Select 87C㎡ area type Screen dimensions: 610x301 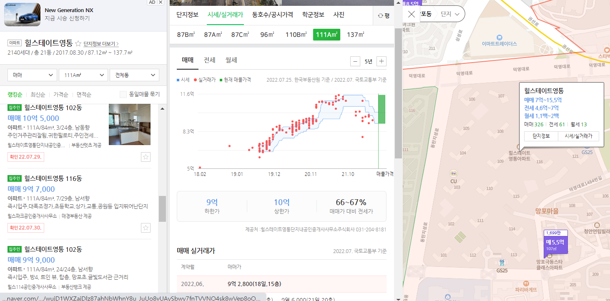240,35
